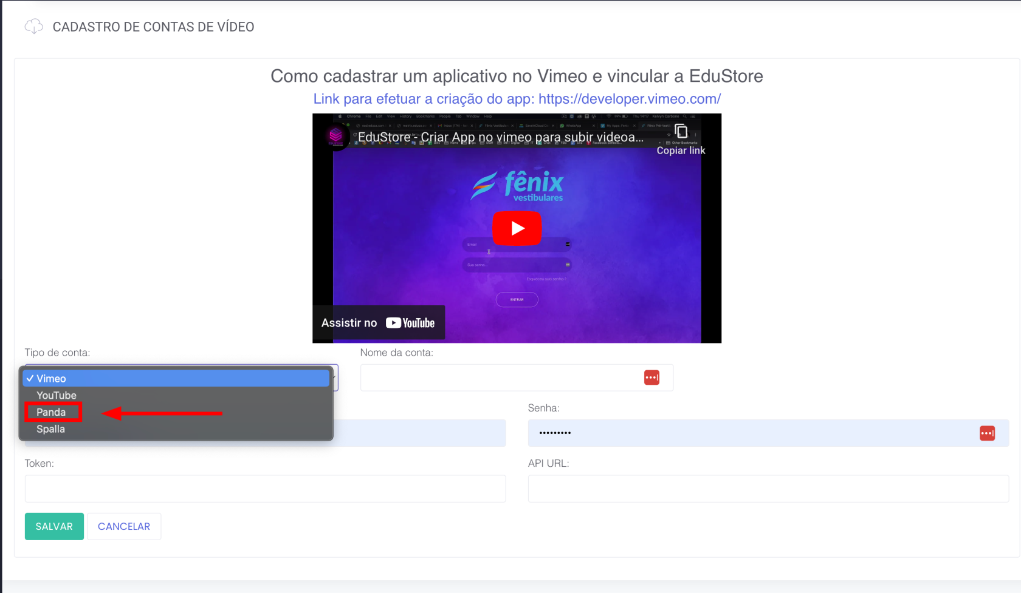Pick Spalla from the dropdown list
The image size is (1021, 593).
(50, 429)
